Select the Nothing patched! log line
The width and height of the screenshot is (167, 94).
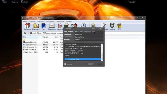[72, 52]
